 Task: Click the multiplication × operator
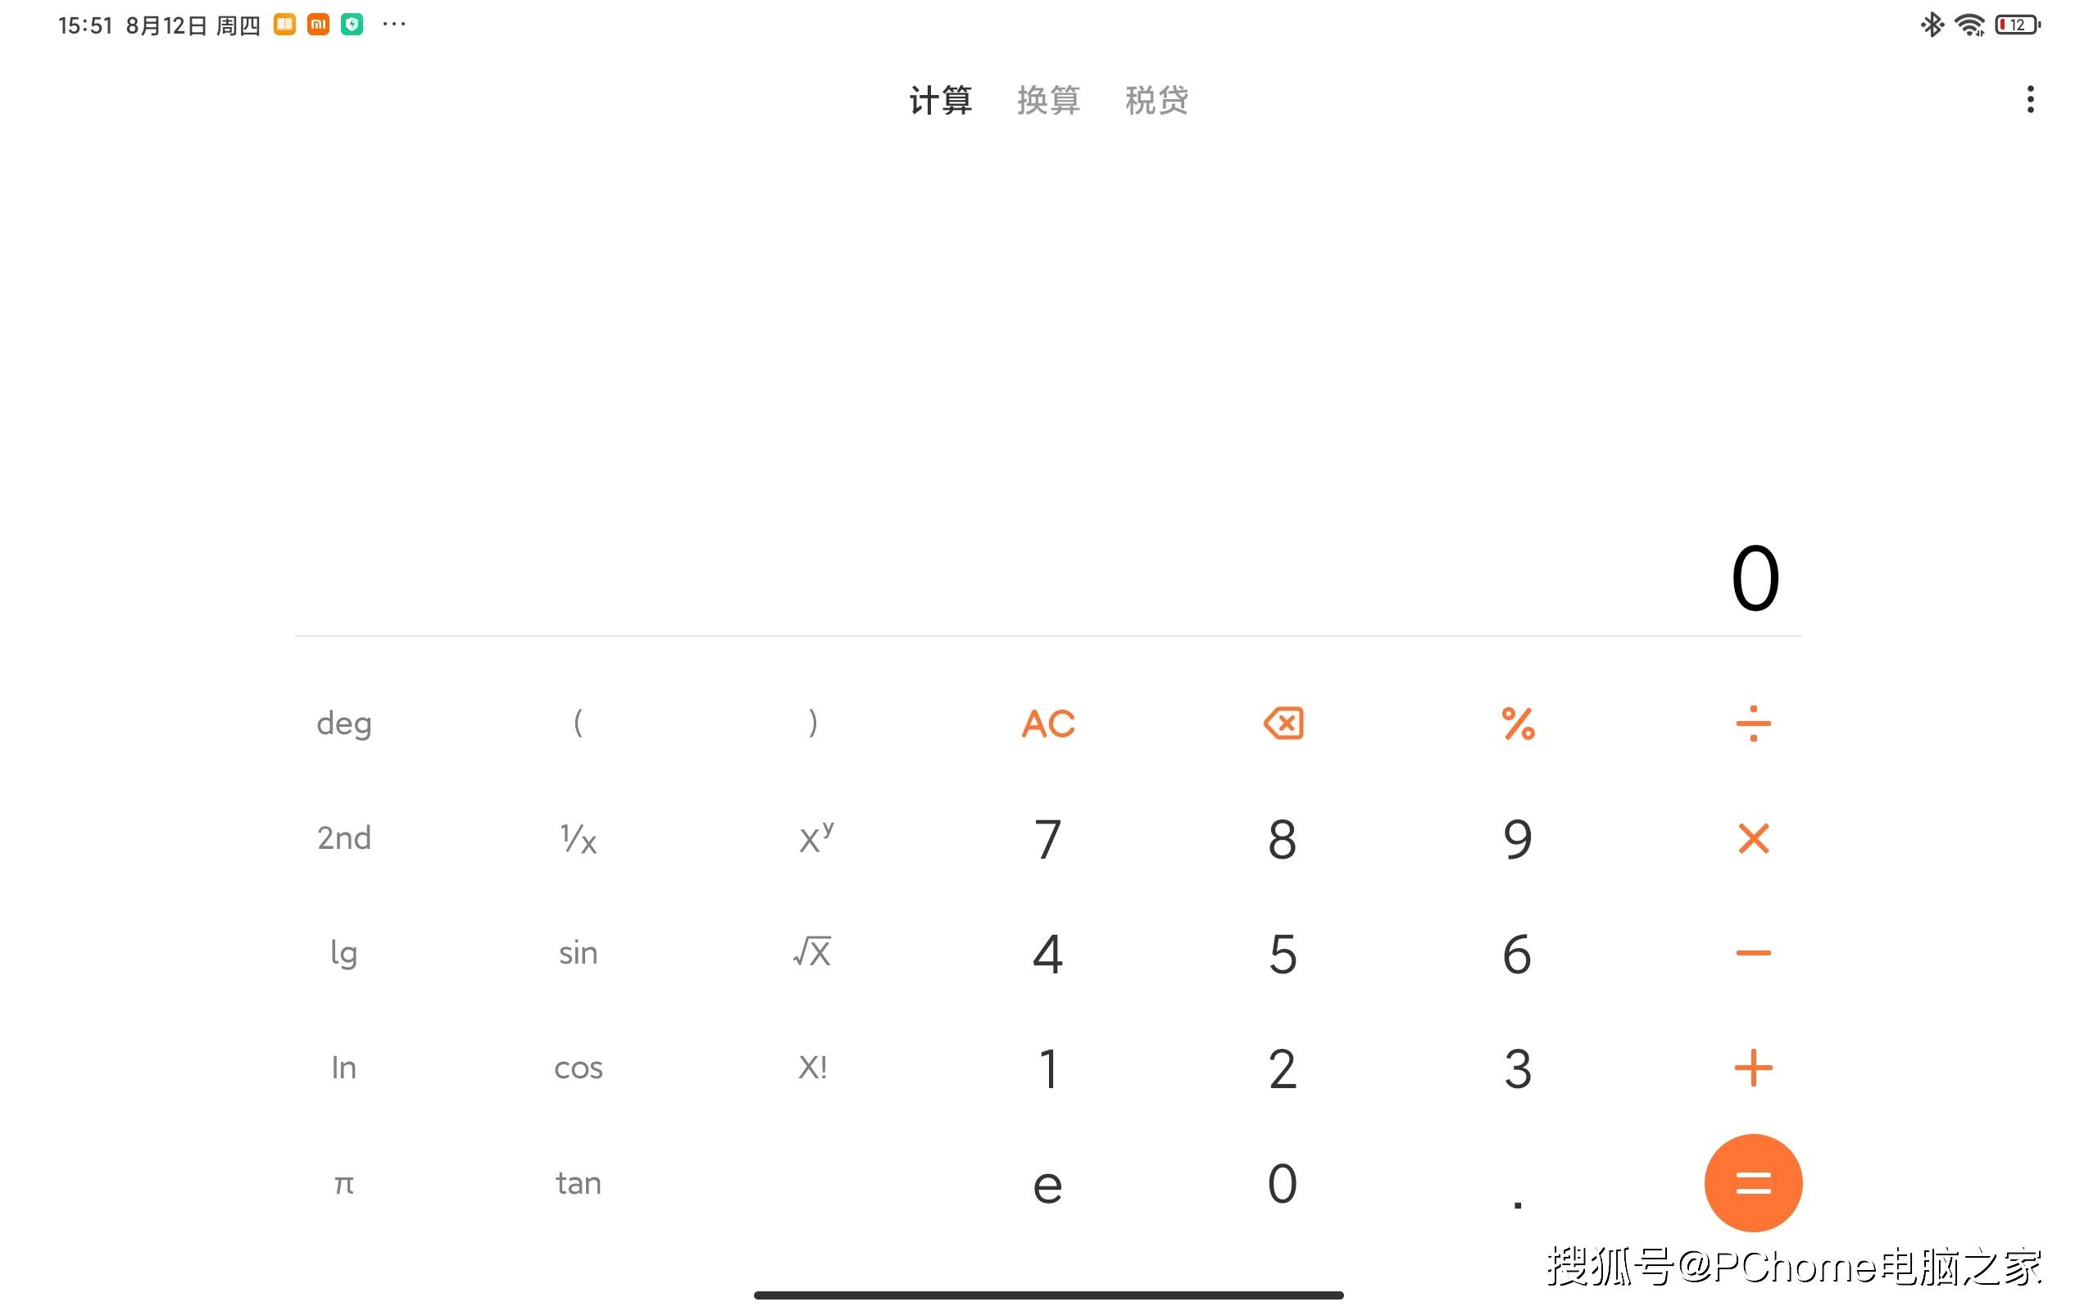pyautogui.click(x=1752, y=838)
